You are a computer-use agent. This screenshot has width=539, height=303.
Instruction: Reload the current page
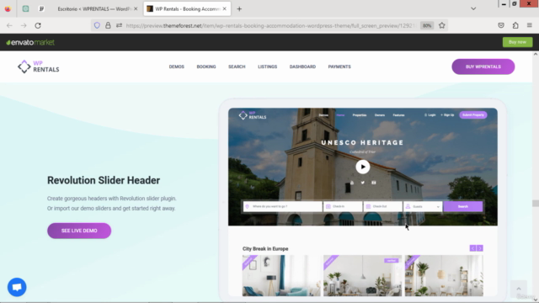click(38, 25)
